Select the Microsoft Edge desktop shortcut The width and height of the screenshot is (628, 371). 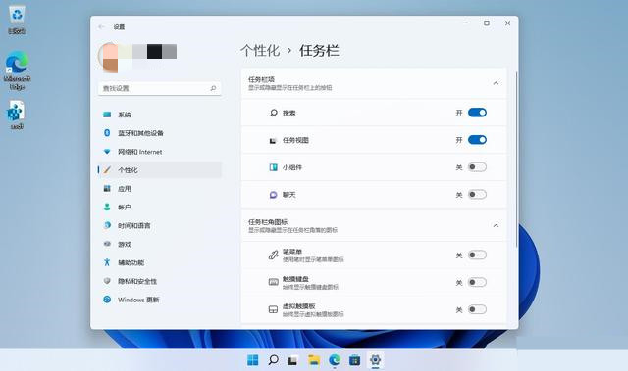[17, 70]
